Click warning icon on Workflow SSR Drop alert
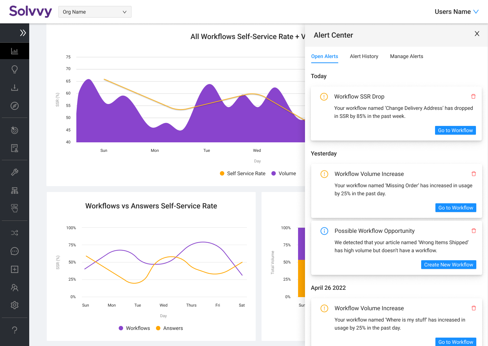The image size is (488, 346). (x=324, y=97)
